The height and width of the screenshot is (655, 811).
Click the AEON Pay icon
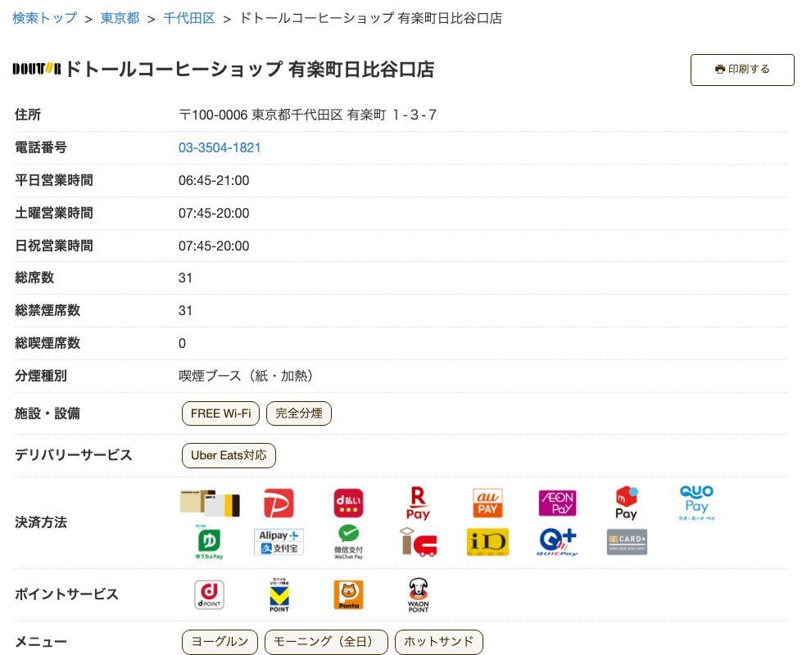(557, 503)
